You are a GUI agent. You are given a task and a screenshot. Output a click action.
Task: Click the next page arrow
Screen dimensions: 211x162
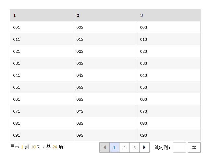click(x=144, y=147)
